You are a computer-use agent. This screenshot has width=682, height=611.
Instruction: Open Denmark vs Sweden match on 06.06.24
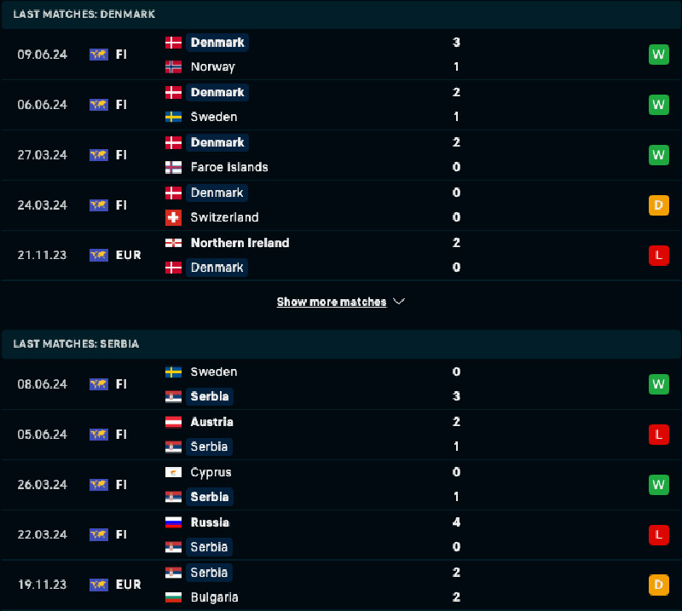[341, 105]
